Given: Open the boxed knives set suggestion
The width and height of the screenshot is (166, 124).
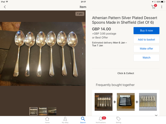Looking at the screenshot, I should click(126, 102).
